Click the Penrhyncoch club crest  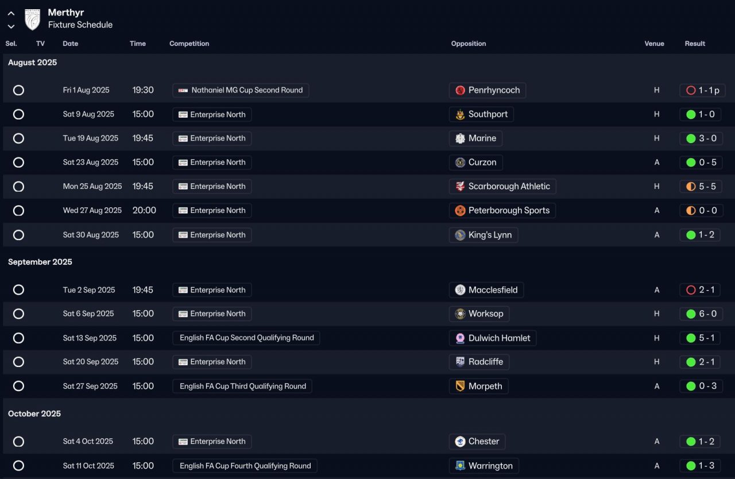[x=460, y=90]
